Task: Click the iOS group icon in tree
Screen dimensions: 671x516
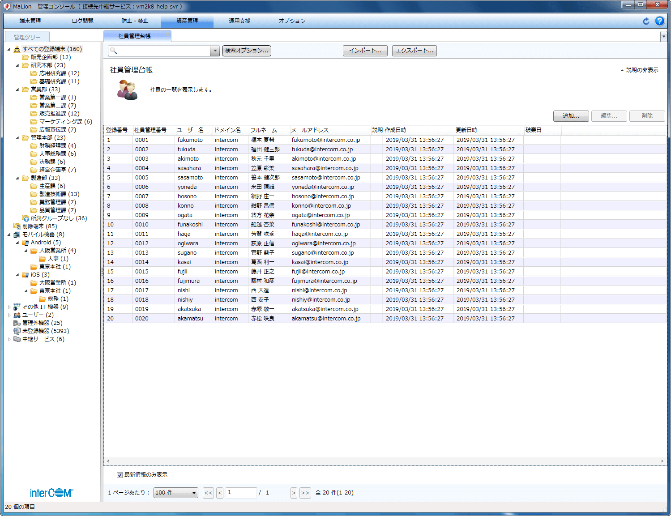Action: click(26, 275)
